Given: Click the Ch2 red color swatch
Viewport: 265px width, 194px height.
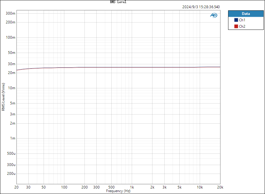Looking at the screenshot, I should click(236, 26).
